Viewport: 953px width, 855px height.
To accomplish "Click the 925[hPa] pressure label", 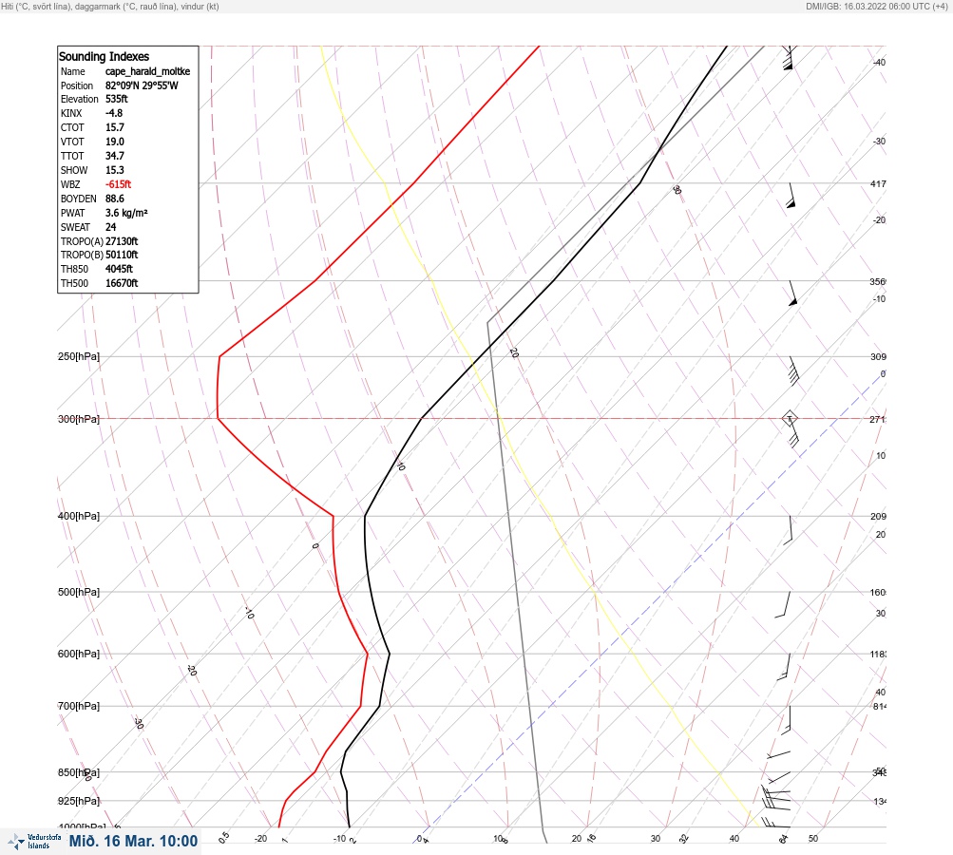I will 79,801.
